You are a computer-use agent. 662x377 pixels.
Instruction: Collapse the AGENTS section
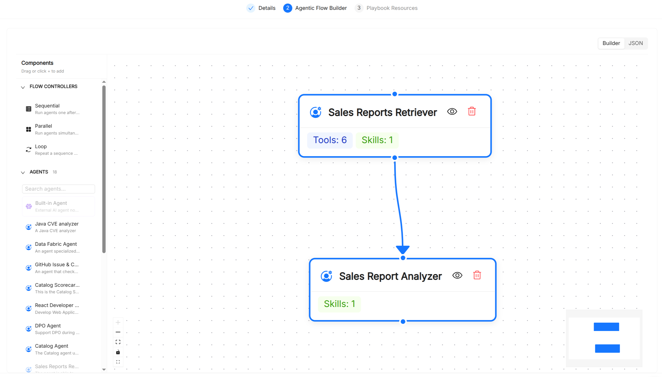click(x=23, y=172)
